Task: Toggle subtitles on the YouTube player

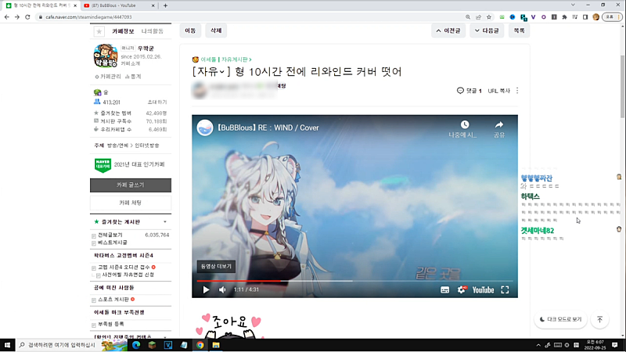Action: pyautogui.click(x=444, y=290)
